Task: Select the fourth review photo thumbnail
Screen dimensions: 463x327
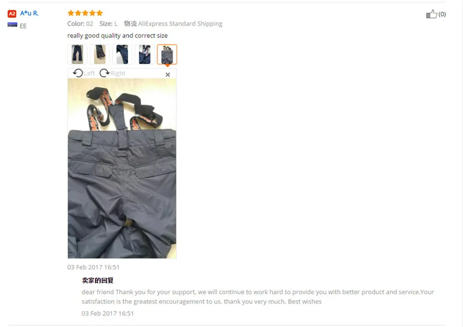Action: coord(145,54)
